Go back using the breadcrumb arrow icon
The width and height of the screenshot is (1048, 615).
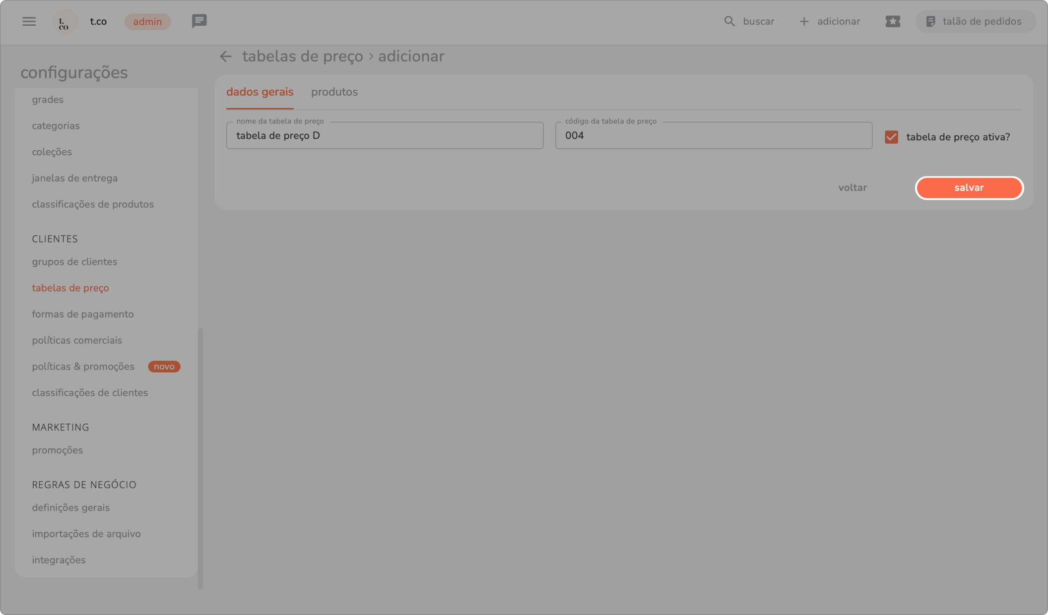pyautogui.click(x=226, y=57)
